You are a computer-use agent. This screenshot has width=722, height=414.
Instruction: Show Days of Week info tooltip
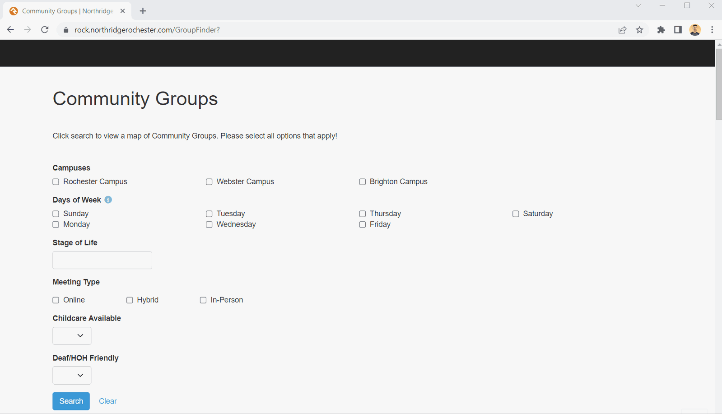(108, 200)
